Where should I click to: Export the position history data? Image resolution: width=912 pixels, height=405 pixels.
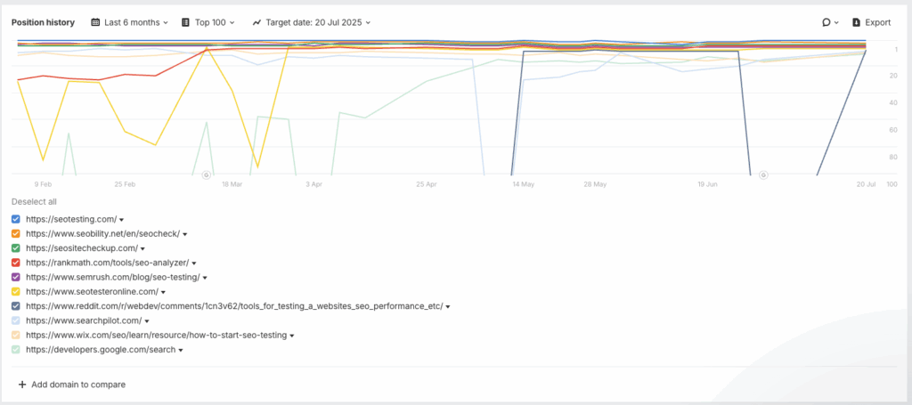pos(871,22)
